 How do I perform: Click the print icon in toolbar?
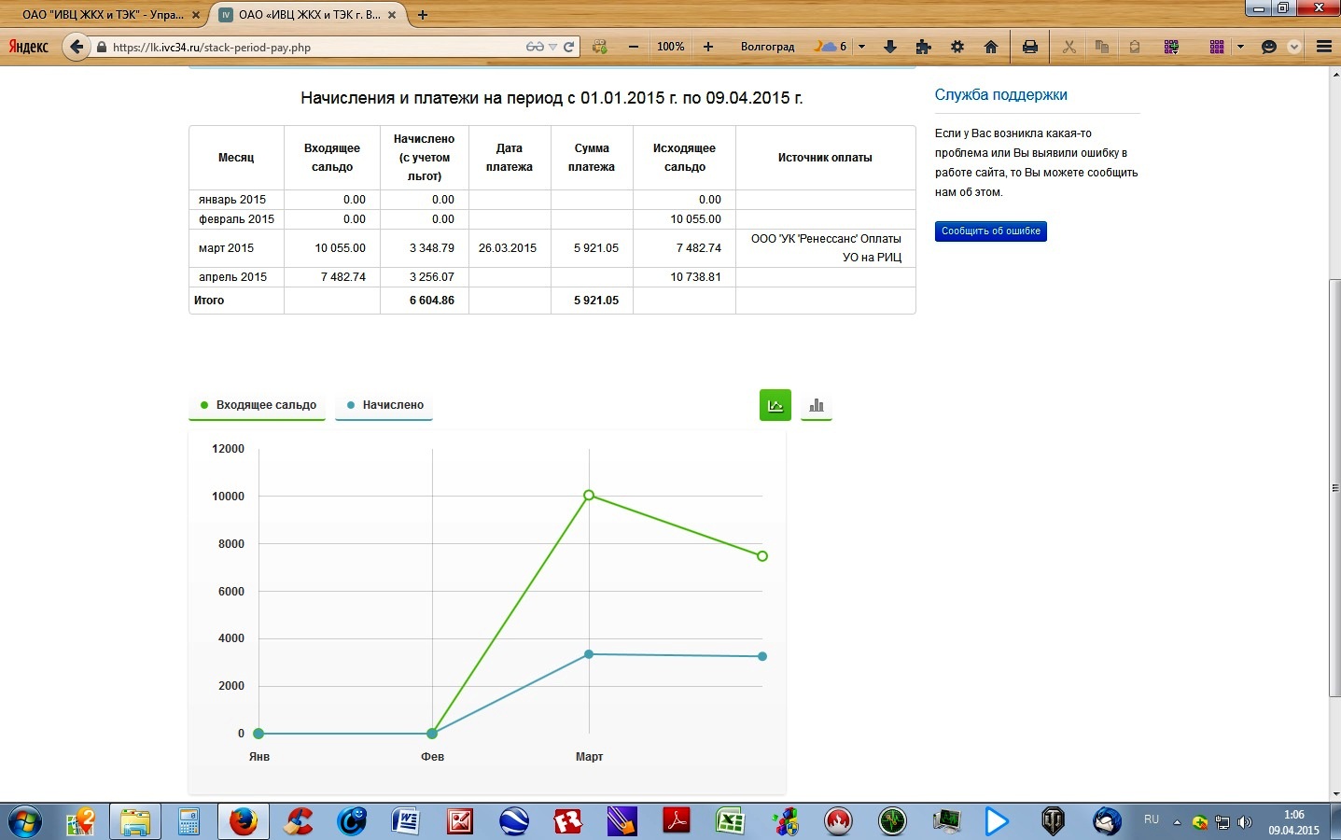tap(1029, 47)
